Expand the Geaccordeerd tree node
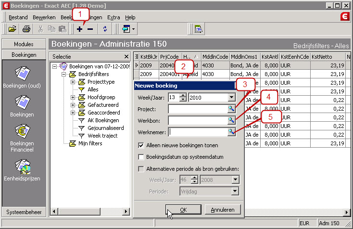 [73, 113]
